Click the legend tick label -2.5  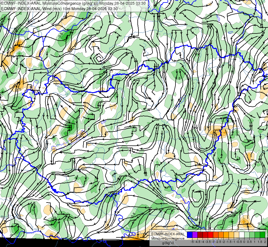pos(218,242)
